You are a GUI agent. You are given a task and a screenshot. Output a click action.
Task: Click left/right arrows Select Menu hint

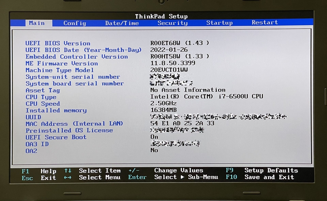(92, 178)
